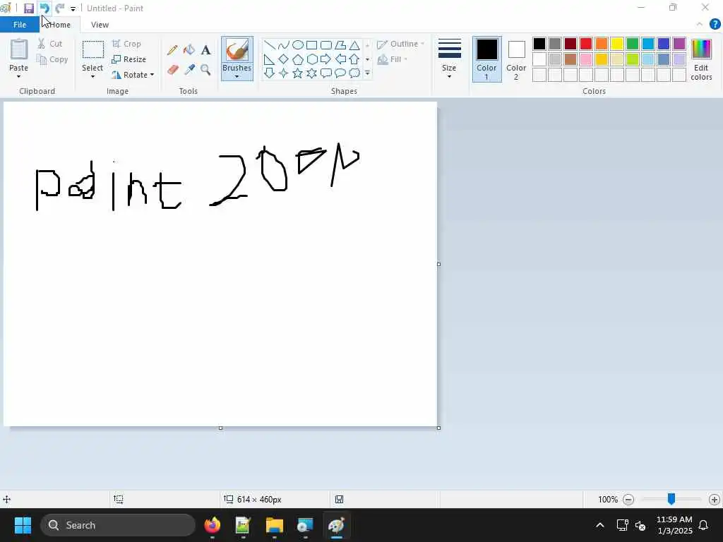Click the zoom out minus button
This screenshot has width=723, height=542.
628,500
